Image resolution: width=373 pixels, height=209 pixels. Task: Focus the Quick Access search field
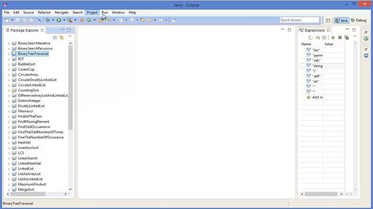[x=299, y=20]
